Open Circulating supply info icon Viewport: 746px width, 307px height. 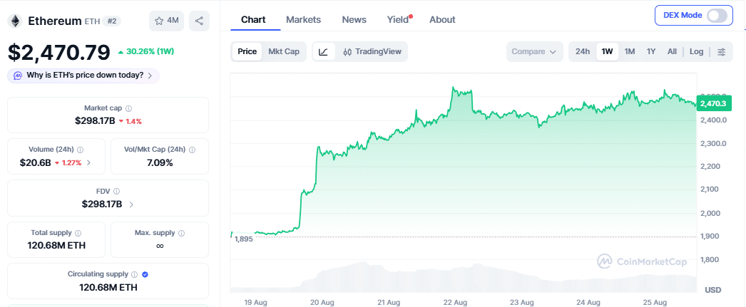coord(135,274)
